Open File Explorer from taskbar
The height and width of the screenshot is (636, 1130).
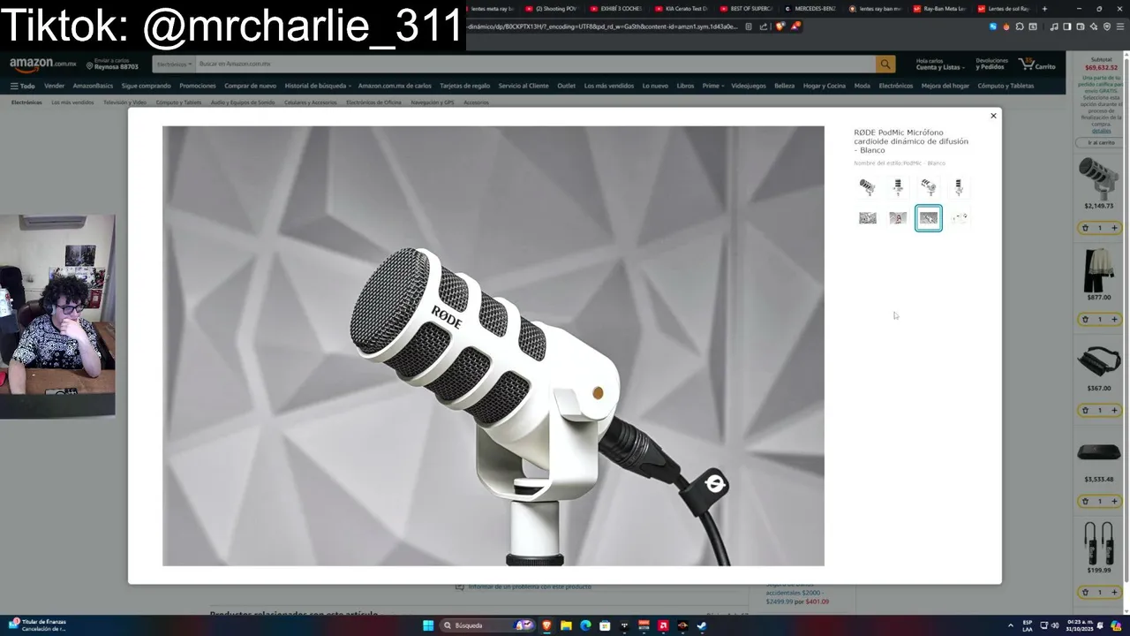tap(566, 625)
